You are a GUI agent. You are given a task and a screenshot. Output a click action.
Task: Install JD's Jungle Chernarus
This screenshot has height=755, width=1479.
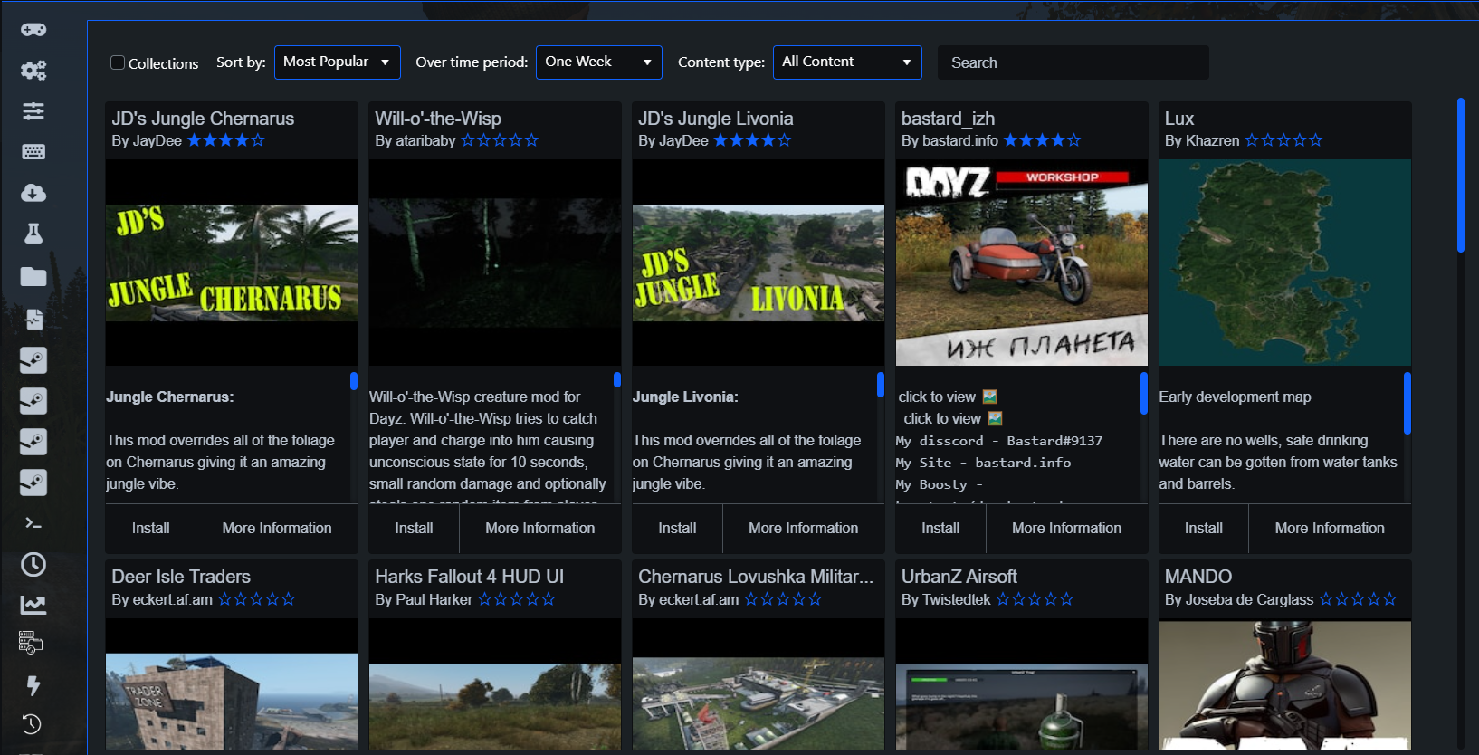coord(150,528)
